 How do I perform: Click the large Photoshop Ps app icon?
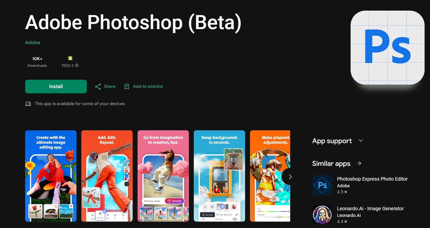tap(388, 48)
